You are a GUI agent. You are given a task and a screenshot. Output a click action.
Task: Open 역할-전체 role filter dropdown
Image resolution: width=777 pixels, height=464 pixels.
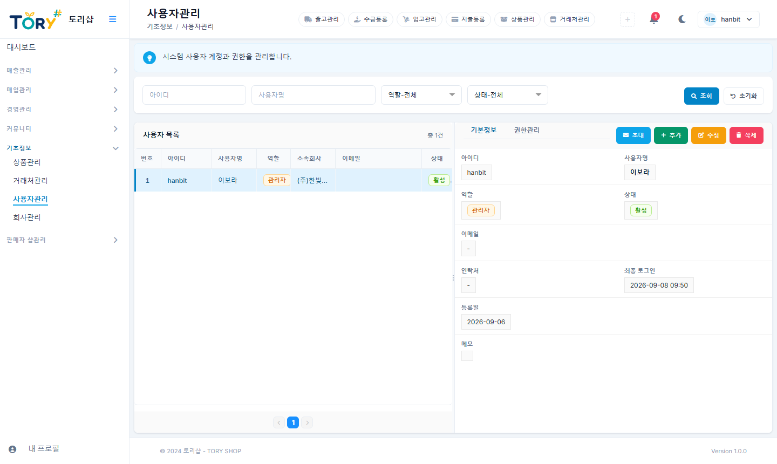421,95
